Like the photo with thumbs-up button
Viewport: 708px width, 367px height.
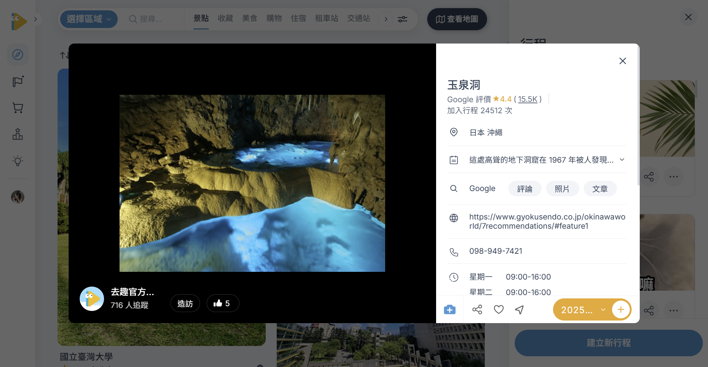point(223,303)
